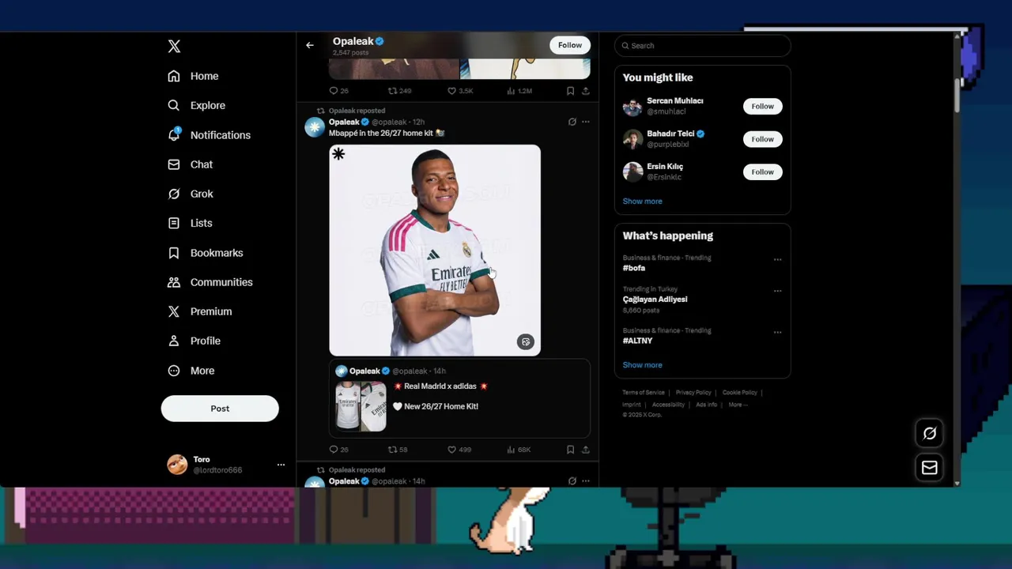View the top post's 1.2M views

click(519, 91)
